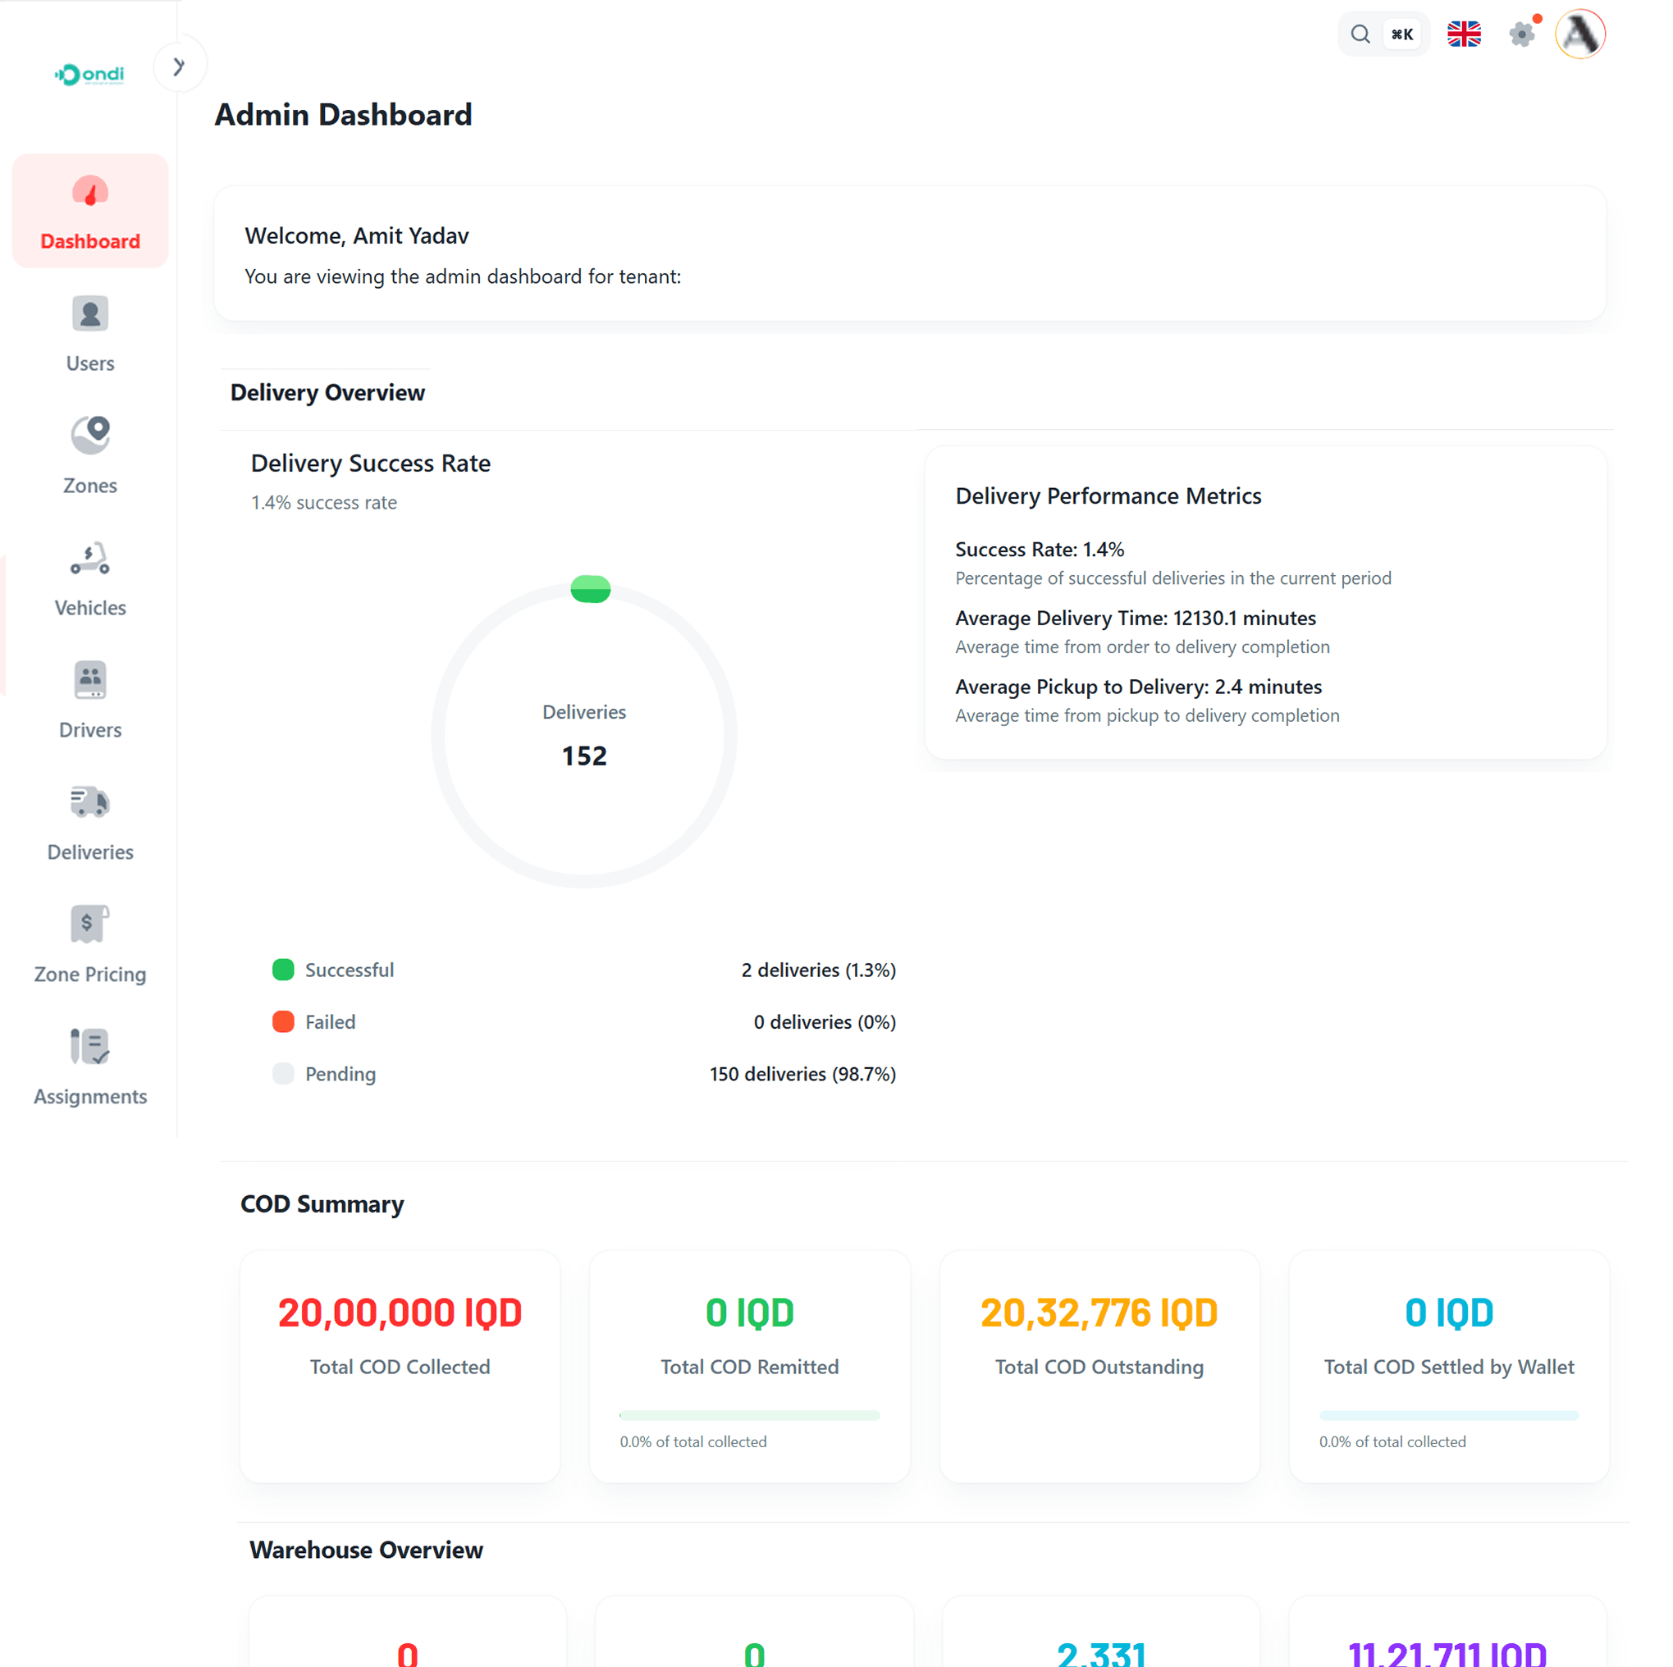Open Zone Pricing receipt icon

[x=90, y=924]
